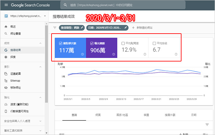Viewport: 215px width, 135px height.
Task: Collapse the 成效 section
Action: [x=40, y=43]
